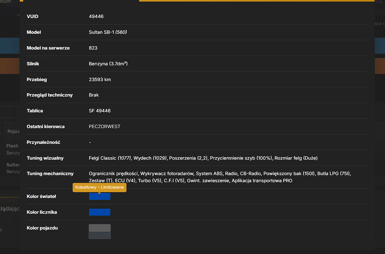Click the Kolor świateł blue swatch
The image size is (385, 254).
(99, 196)
